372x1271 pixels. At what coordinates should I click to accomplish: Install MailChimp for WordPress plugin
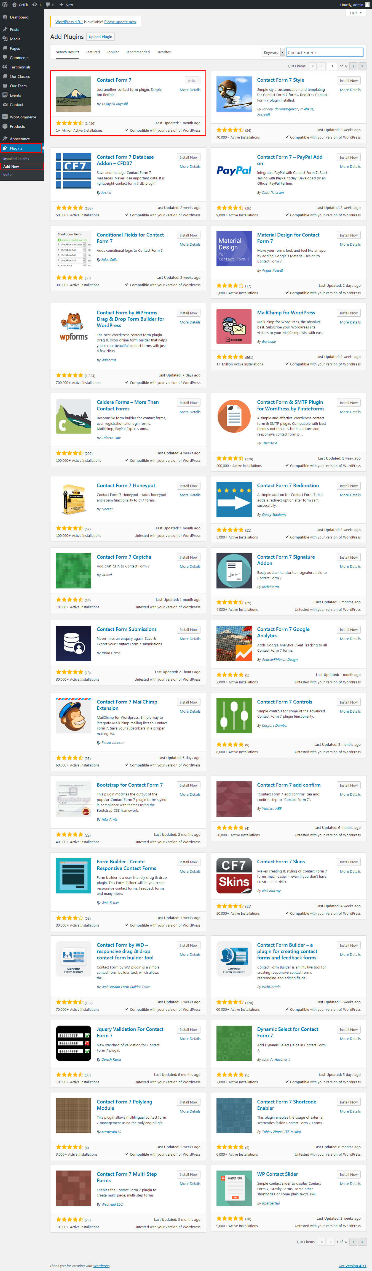pyautogui.click(x=348, y=313)
